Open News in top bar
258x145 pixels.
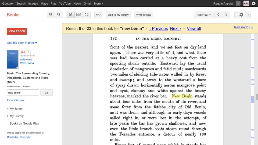click(x=77, y=3)
